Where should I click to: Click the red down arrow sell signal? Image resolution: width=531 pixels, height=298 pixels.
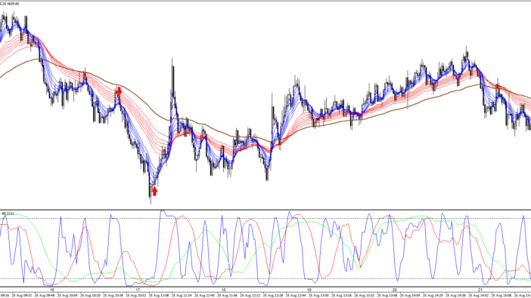120,91
